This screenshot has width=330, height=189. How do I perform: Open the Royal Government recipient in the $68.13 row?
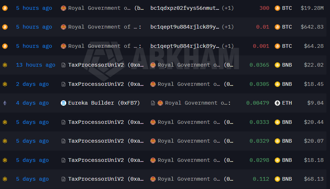click(195, 179)
